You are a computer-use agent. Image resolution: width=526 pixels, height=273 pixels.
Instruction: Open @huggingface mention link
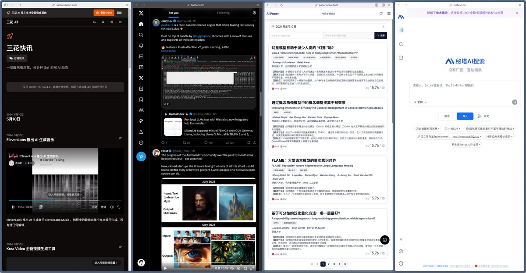(201, 35)
